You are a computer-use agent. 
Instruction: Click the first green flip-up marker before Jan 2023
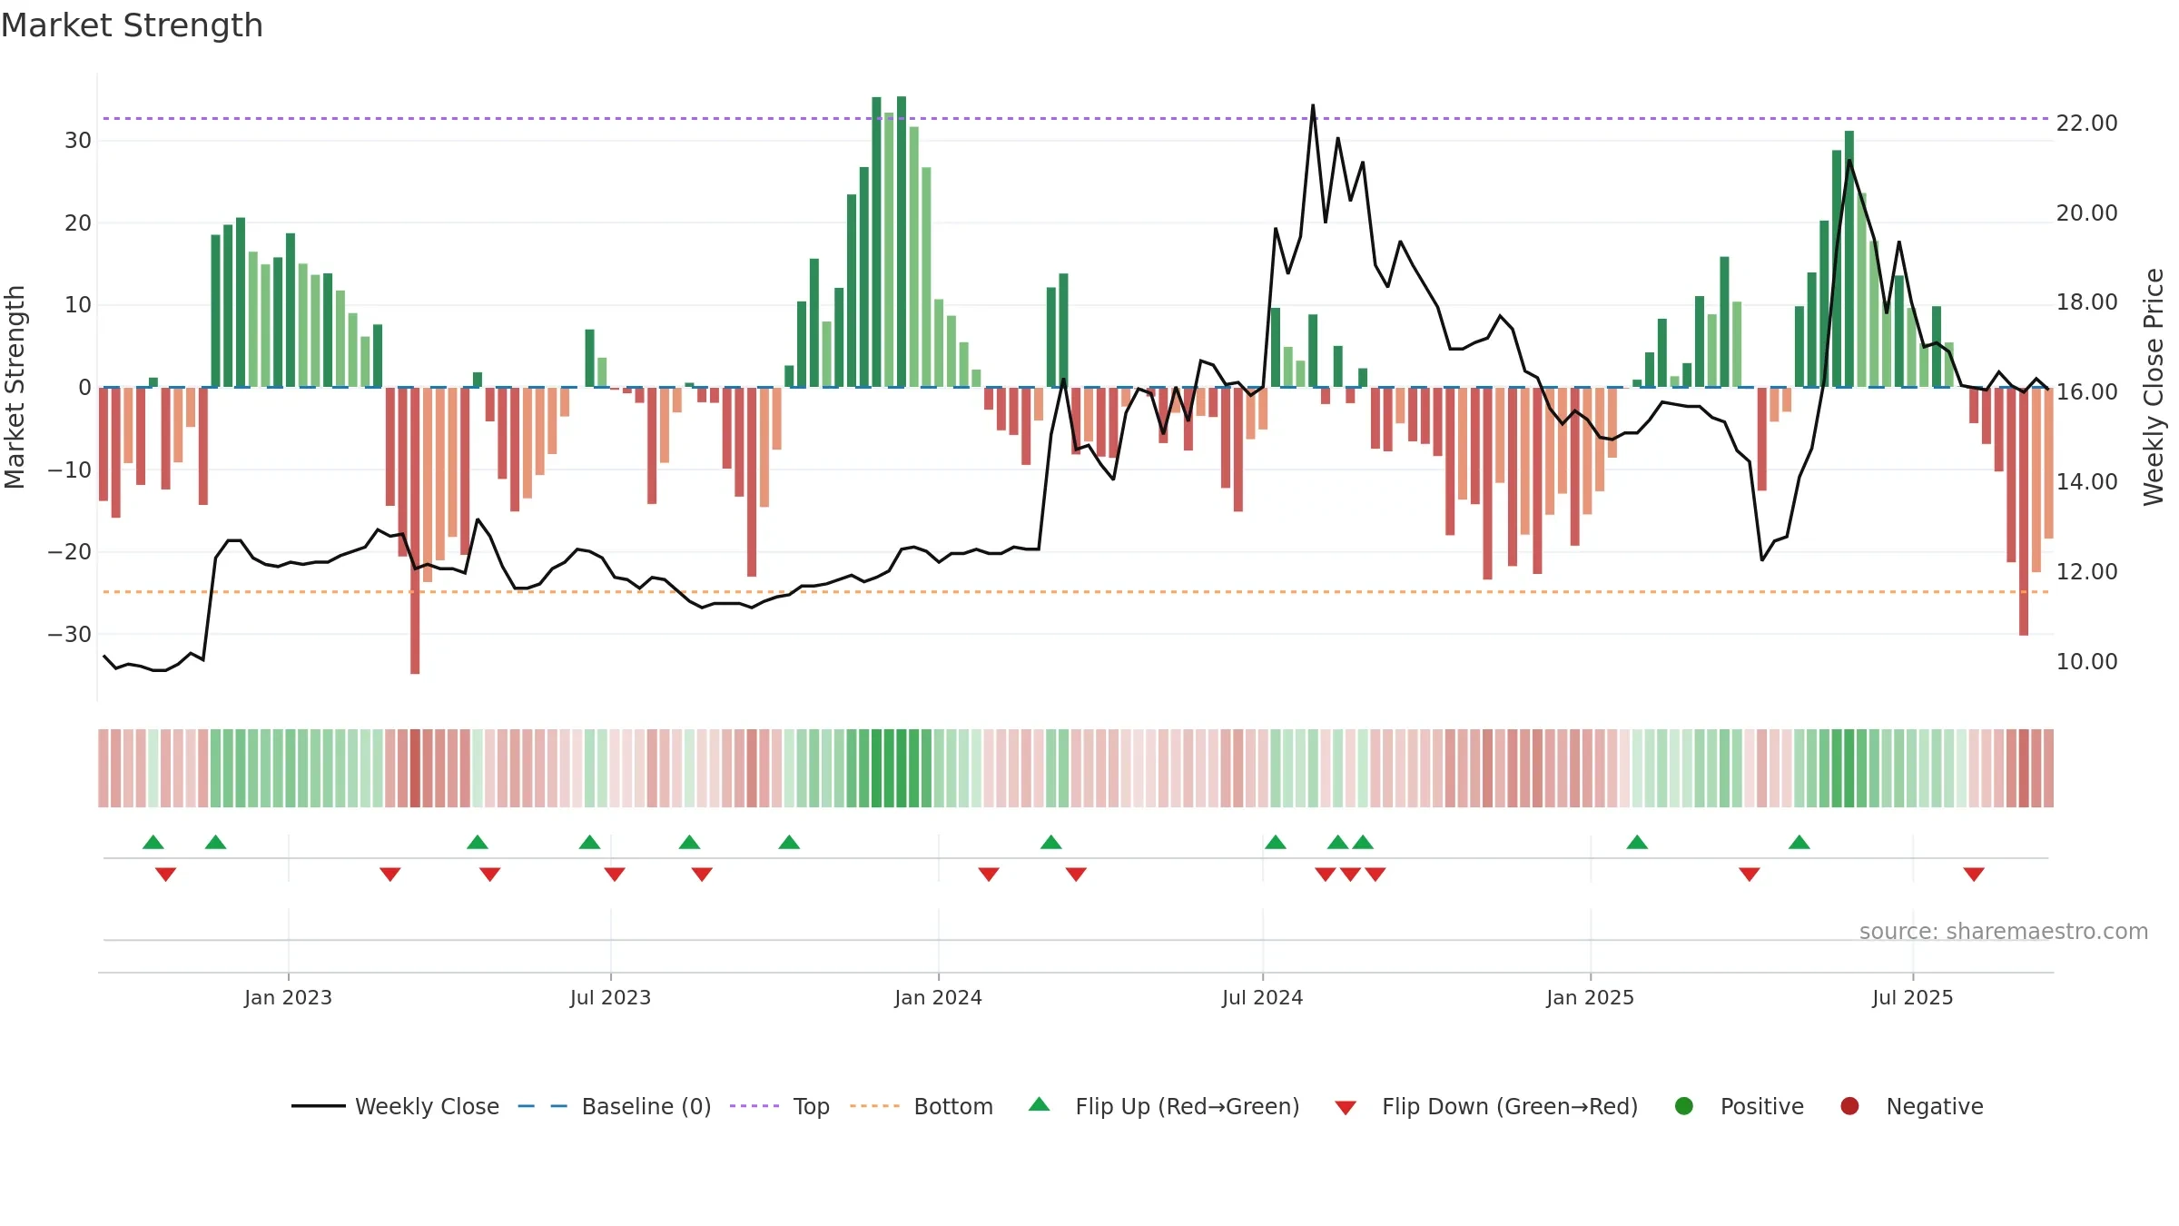tap(153, 842)
